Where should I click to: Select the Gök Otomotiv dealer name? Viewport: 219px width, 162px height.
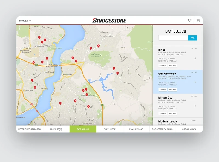click(167, 74)
